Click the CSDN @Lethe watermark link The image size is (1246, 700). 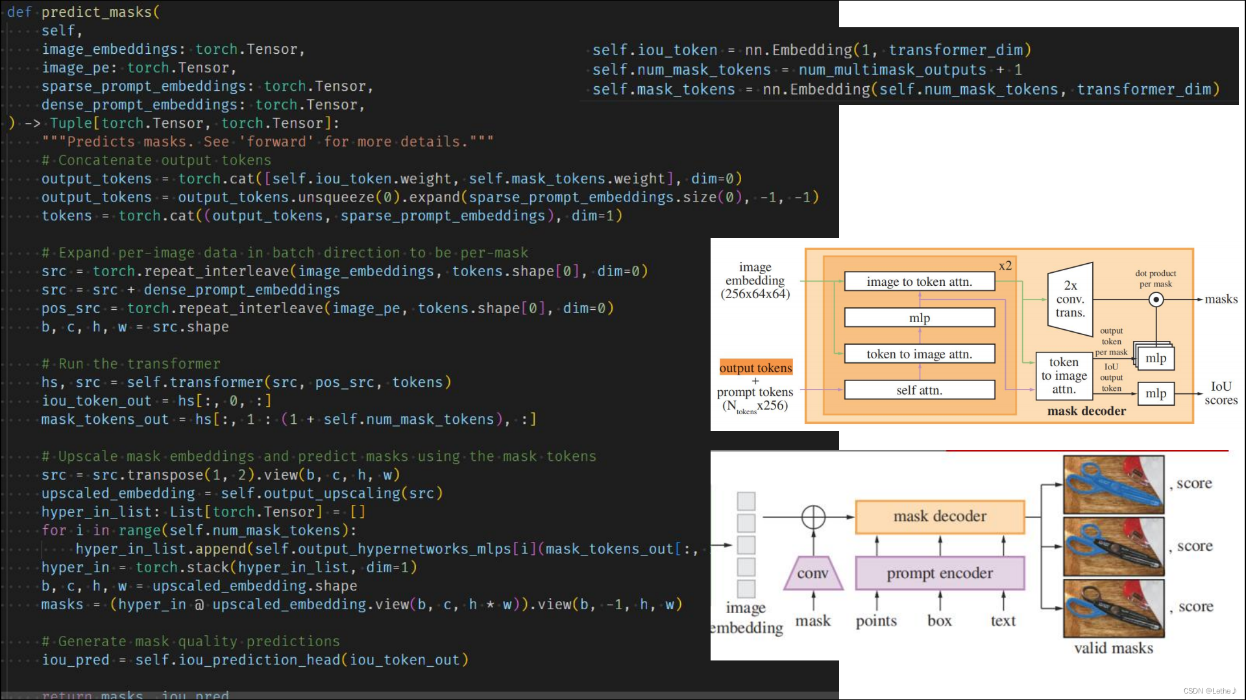1210,691
